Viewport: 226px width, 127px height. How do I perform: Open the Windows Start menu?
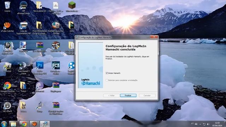pos(4,124)
